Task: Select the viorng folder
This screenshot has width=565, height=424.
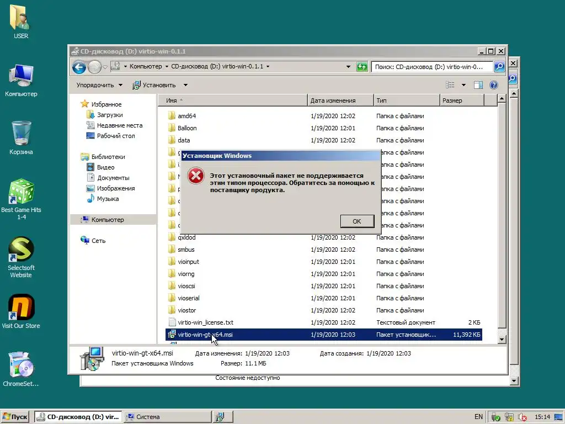Action: [186, 274]
